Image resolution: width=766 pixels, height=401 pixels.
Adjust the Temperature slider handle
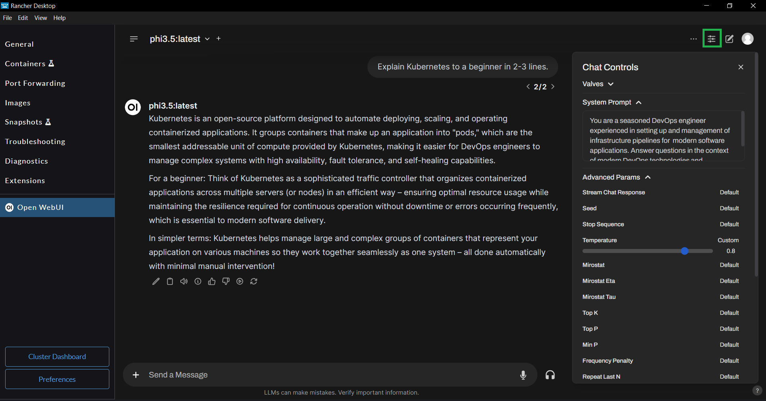coord(685,251)
